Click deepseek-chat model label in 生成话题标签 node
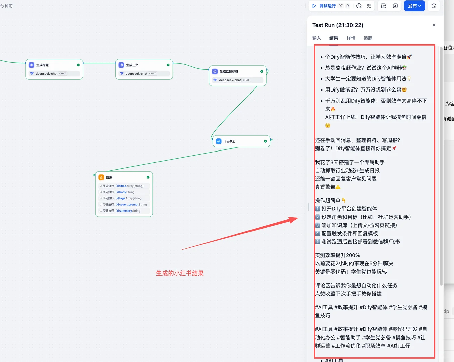 click(x=230, y=80)
